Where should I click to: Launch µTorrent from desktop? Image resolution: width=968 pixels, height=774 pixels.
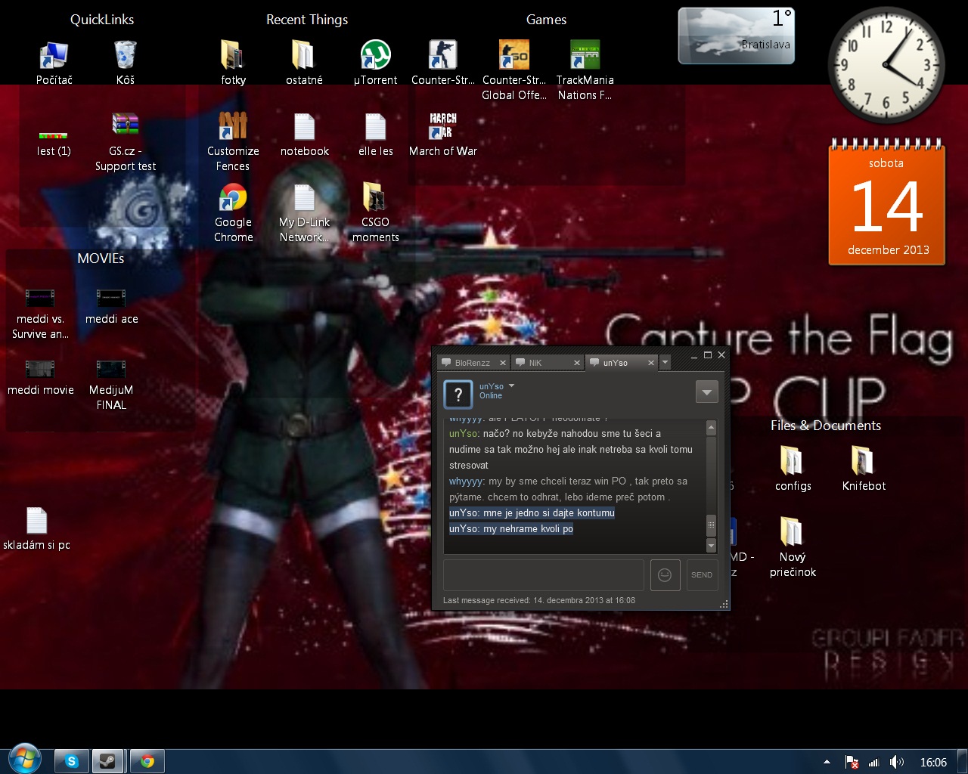tap(375, 62)
